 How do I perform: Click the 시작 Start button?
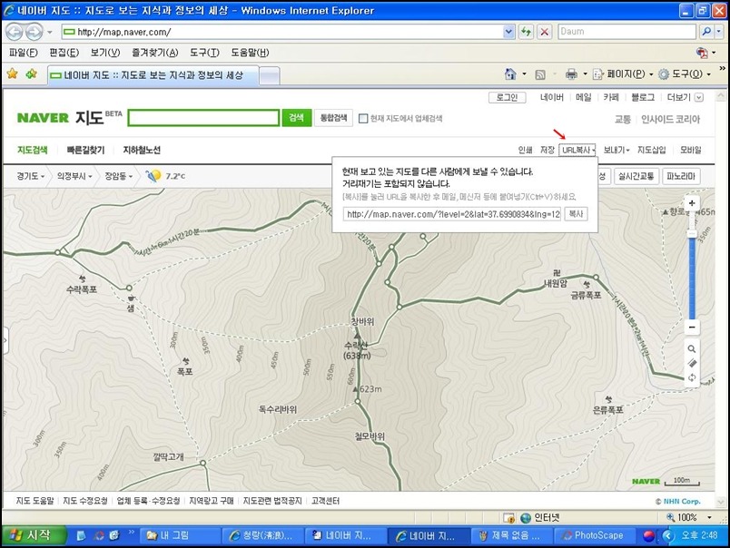pyautogui.click(x=32, y=535)
